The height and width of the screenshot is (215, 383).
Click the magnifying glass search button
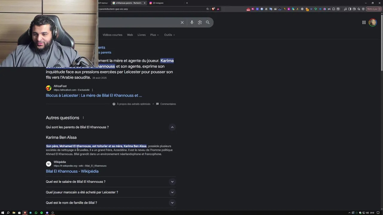pos(208,22)
